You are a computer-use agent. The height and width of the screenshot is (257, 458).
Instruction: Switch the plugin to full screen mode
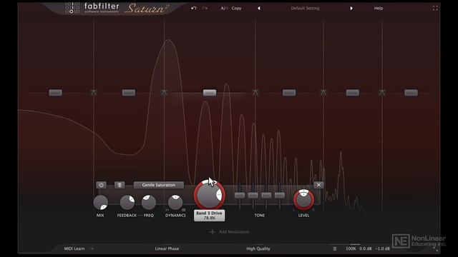pyautogui.click(x=435, y=8)
